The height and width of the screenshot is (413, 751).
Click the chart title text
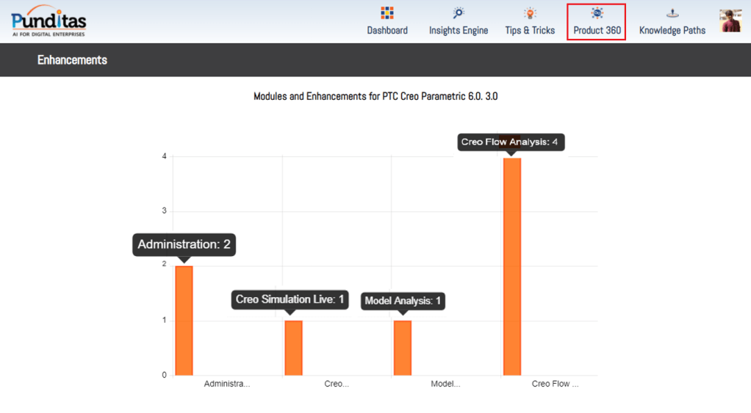375,96
